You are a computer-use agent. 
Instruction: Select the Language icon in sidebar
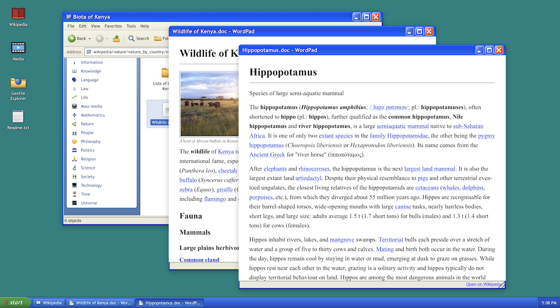[74, 80]
